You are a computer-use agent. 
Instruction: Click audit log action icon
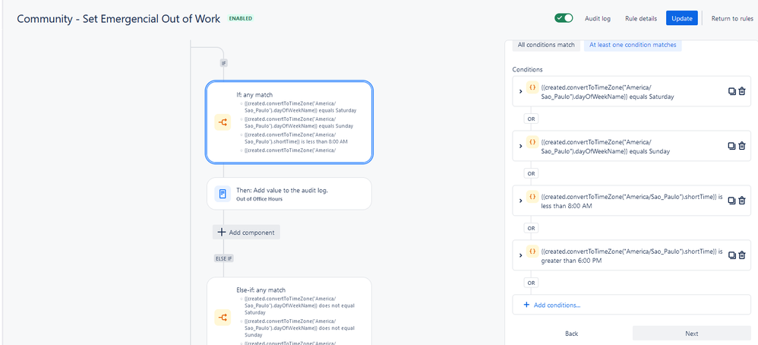pos(223,194)
